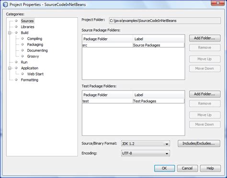
Task: Click the bullet icon beside Formatting
Action: pos(16,80)
